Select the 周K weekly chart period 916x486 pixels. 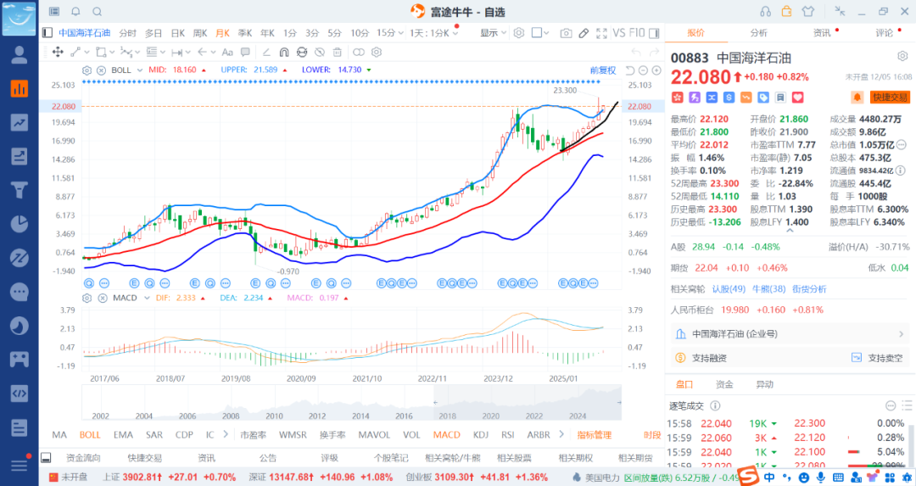(200, 33)
